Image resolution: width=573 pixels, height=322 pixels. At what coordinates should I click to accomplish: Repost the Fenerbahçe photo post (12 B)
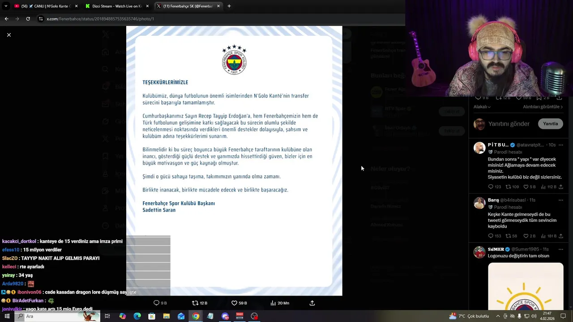(x=200, y=303)
